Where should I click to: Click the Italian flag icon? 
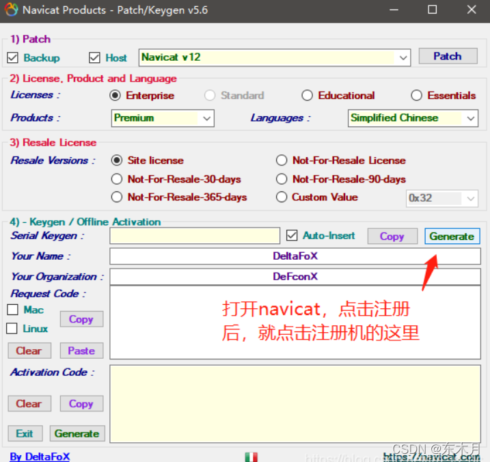(251, 457)
